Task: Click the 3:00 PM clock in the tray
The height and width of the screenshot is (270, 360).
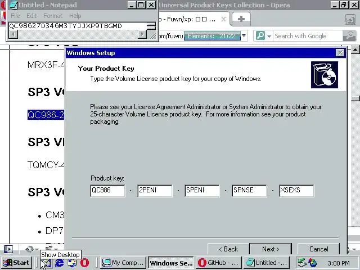Action: (x=339, y=263)
